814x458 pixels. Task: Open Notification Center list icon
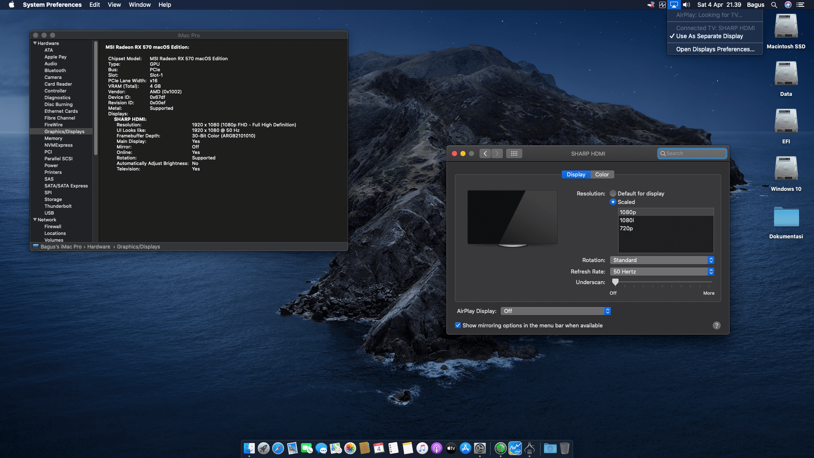coord(800,5)
